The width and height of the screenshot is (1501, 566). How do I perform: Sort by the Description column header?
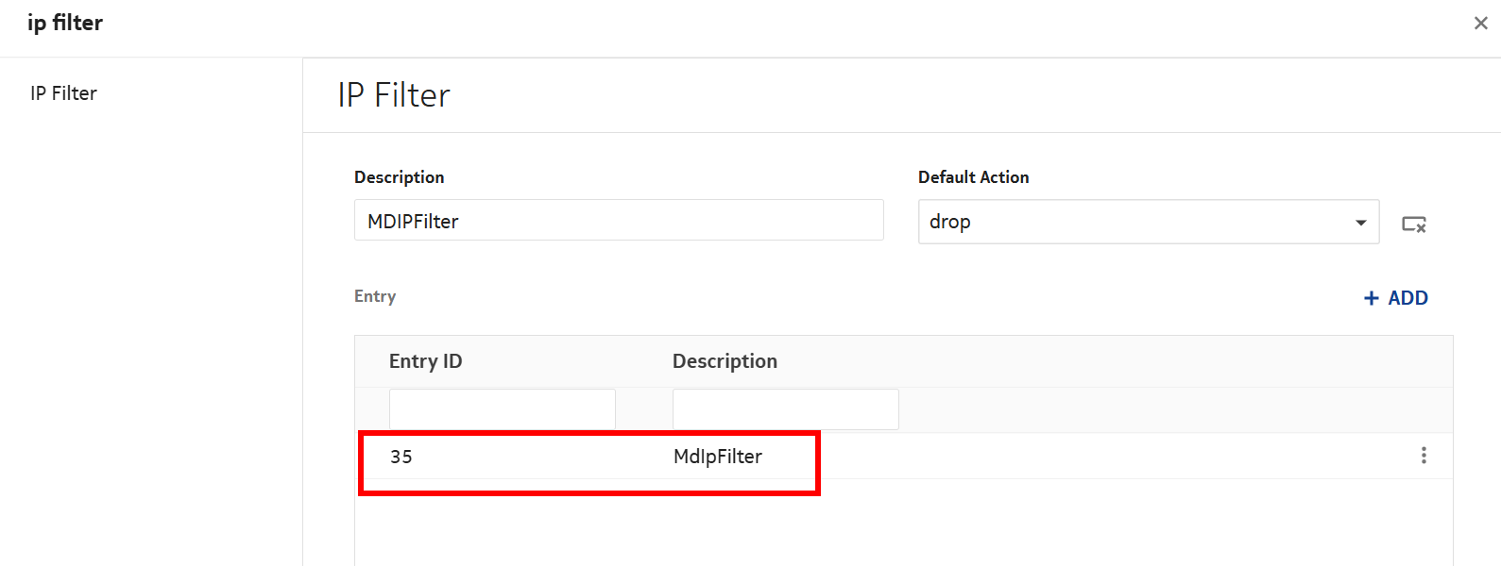tap(725, 361)
